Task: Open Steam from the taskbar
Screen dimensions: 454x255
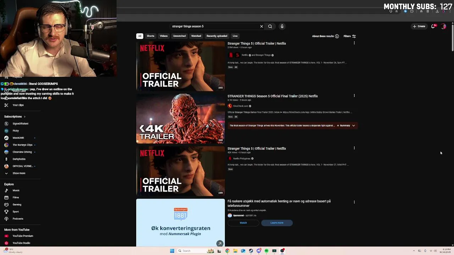Action: [x=251, y=251]
